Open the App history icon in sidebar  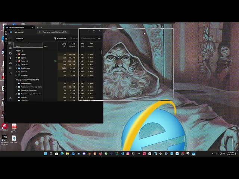[10, 53]
